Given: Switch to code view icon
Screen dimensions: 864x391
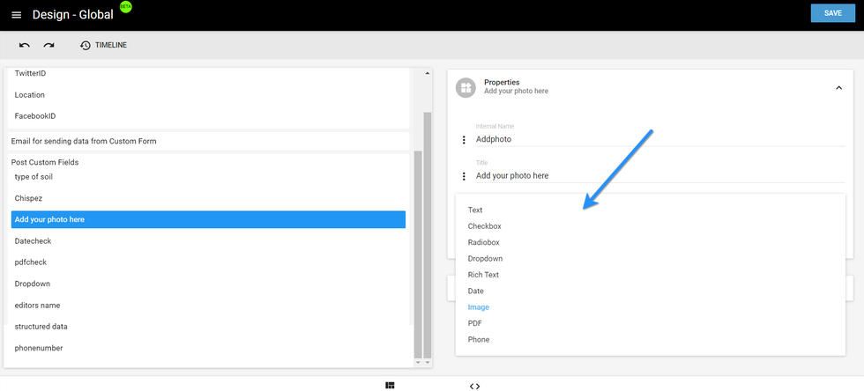Looking at the screenshot, I should 474,386.
